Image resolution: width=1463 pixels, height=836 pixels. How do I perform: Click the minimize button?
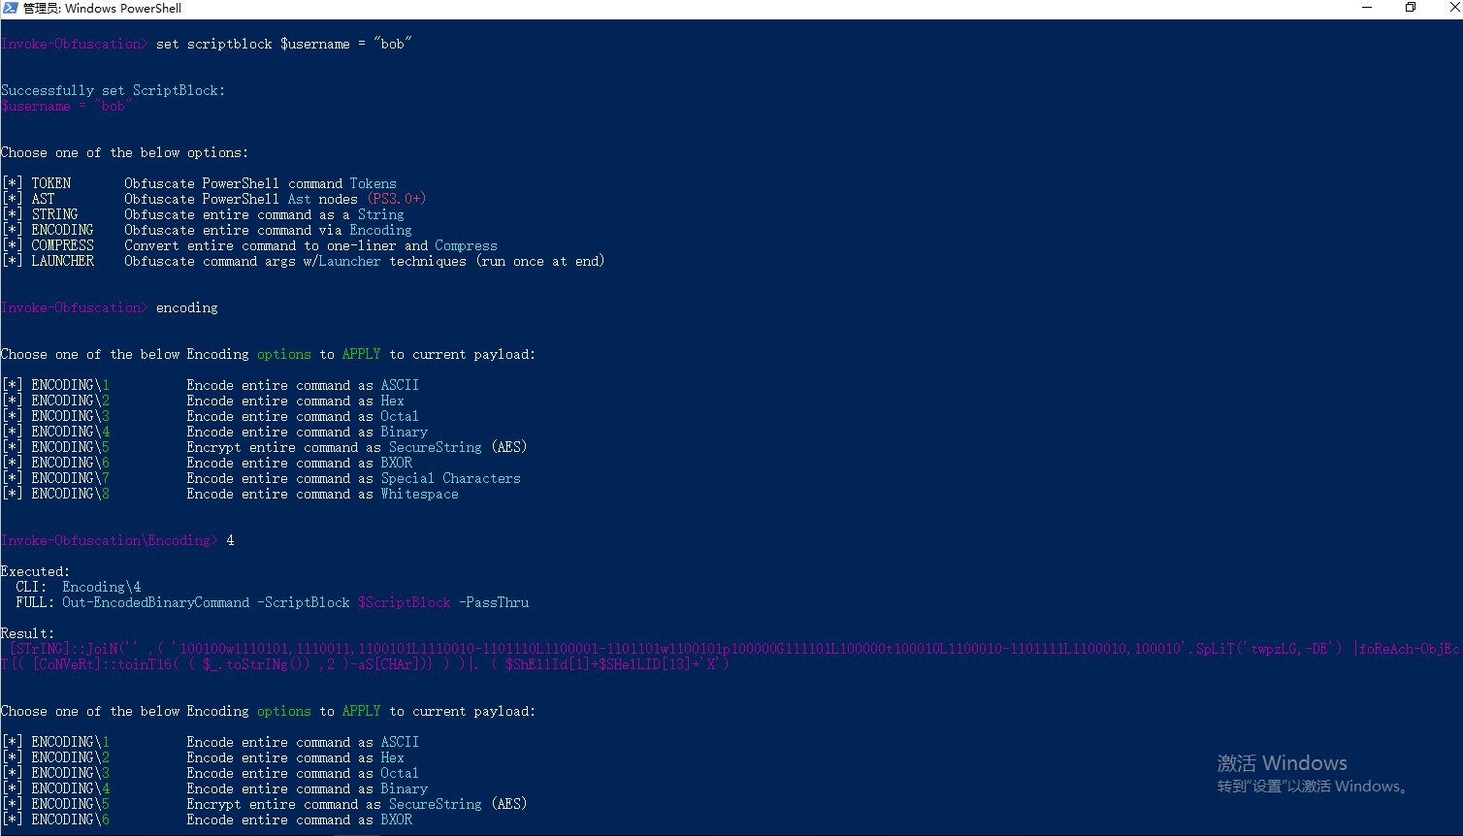point(1368,8)
